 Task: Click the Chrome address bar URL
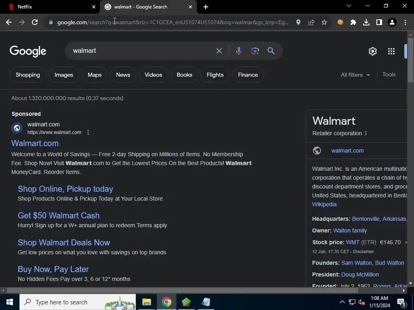(173, 23)
